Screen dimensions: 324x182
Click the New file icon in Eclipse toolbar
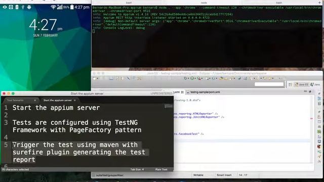(95, 78)
